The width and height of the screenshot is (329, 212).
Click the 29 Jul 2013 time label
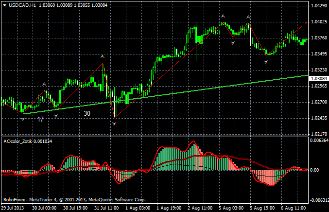tap(13, 208)
